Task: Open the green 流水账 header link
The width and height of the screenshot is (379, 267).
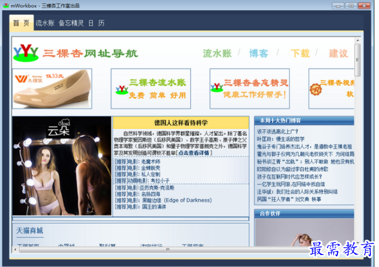Action: click(x=217, y=54)
